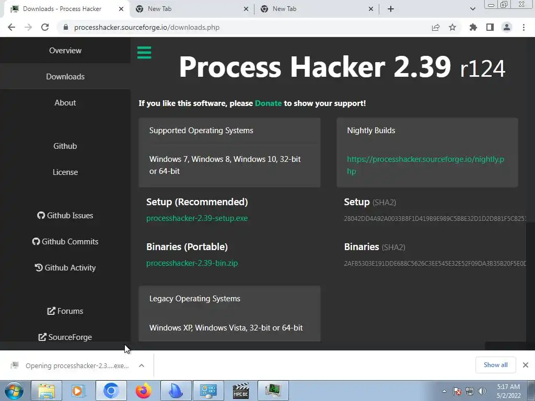Download processhacker-2.39-setup.exe

(197, 218)
